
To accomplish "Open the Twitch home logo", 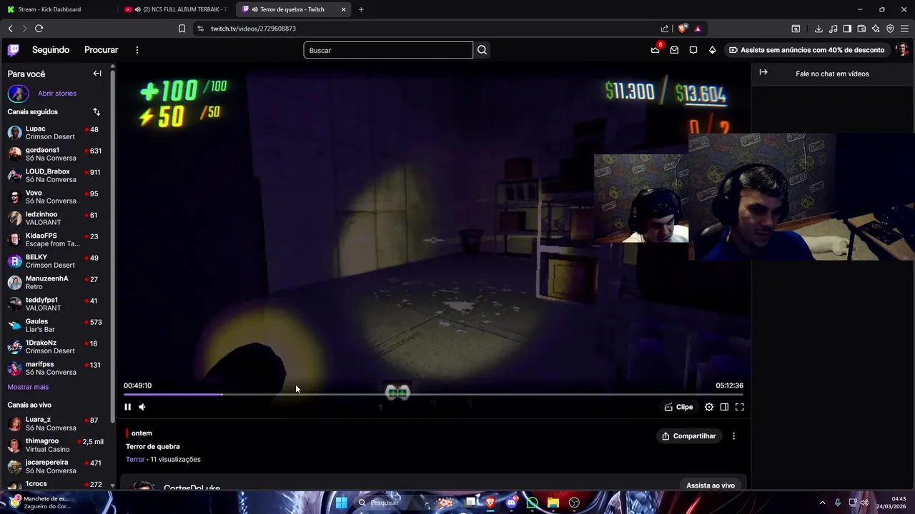I will [14, 50].
